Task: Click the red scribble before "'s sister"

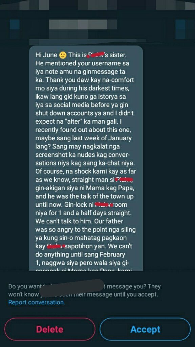Action: (x=95, y=55)
